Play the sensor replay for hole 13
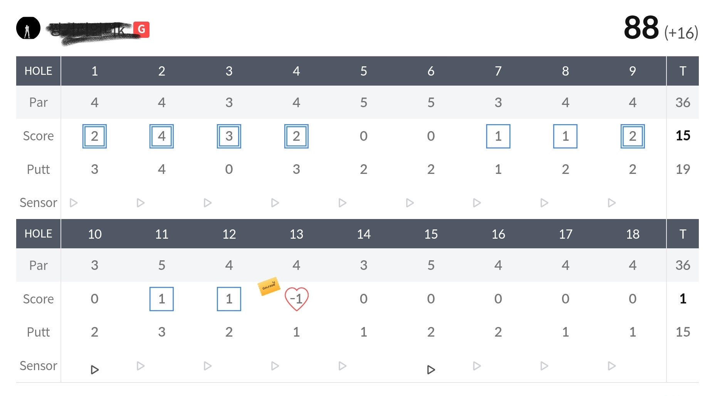 275,366
